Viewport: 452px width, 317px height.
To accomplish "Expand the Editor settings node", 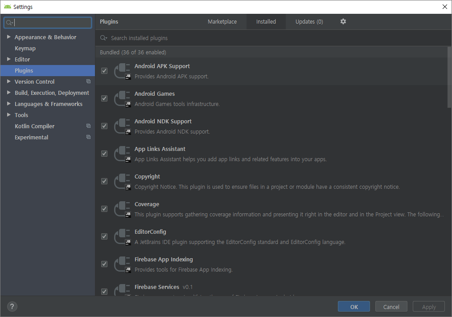I will click(8, 59).
